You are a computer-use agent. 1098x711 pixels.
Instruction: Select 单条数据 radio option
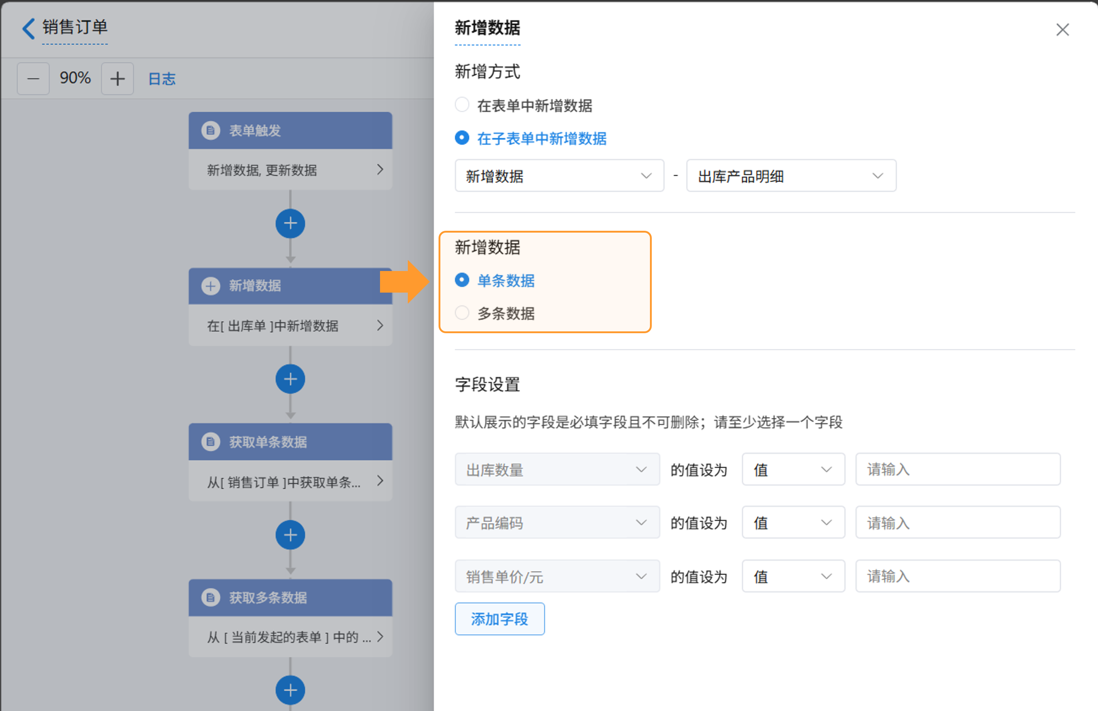pyautogui.click(x=462, y=280)
